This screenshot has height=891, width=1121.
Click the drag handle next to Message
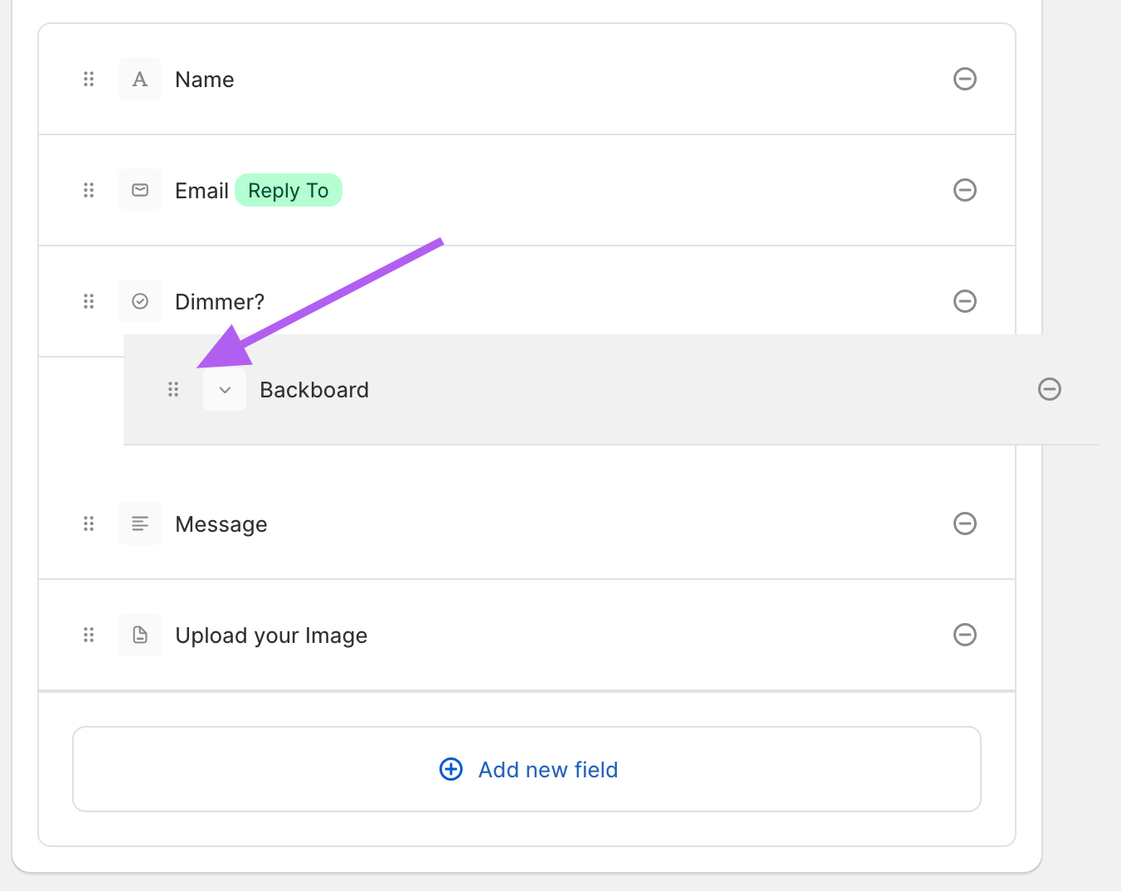click(89, 523)
